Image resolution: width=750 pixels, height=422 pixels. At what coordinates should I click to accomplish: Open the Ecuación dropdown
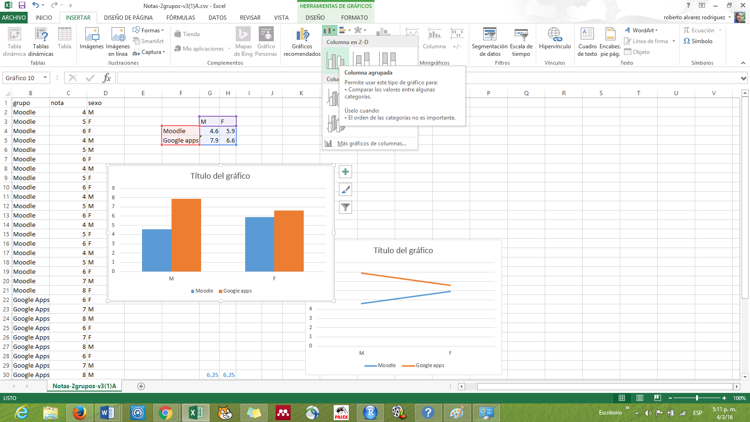point(702,30)
